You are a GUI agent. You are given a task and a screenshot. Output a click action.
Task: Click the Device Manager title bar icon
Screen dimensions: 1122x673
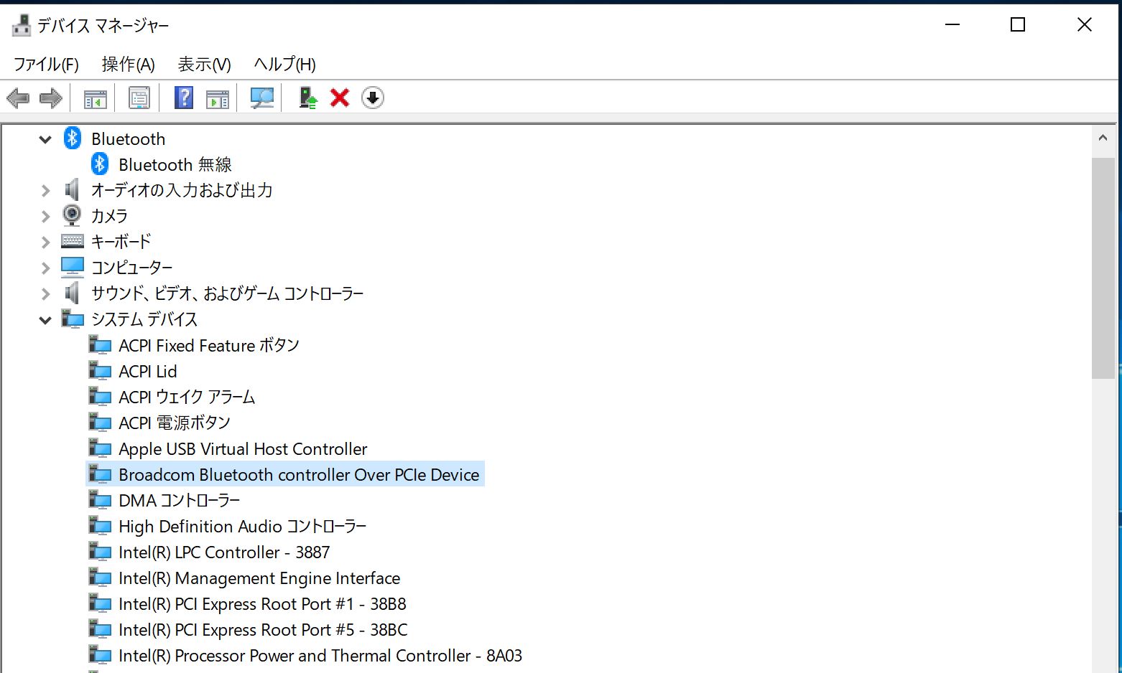(22, 25)
